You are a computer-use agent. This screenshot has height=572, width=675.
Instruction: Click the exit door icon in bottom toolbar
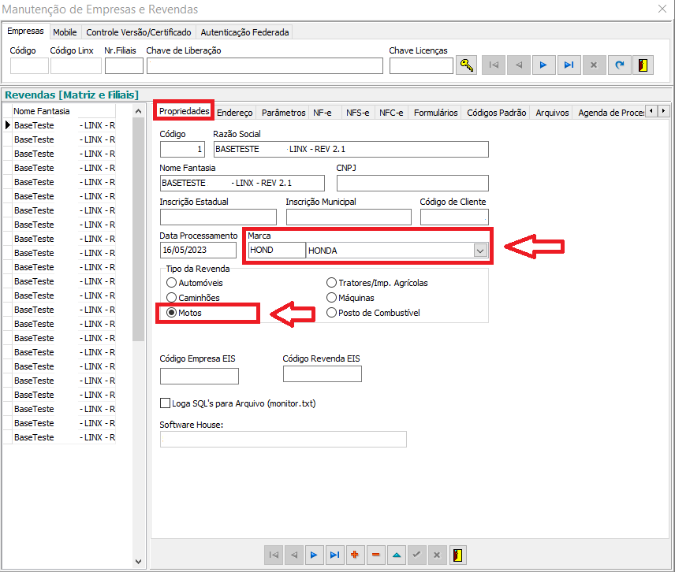click(x=457, y=555)
